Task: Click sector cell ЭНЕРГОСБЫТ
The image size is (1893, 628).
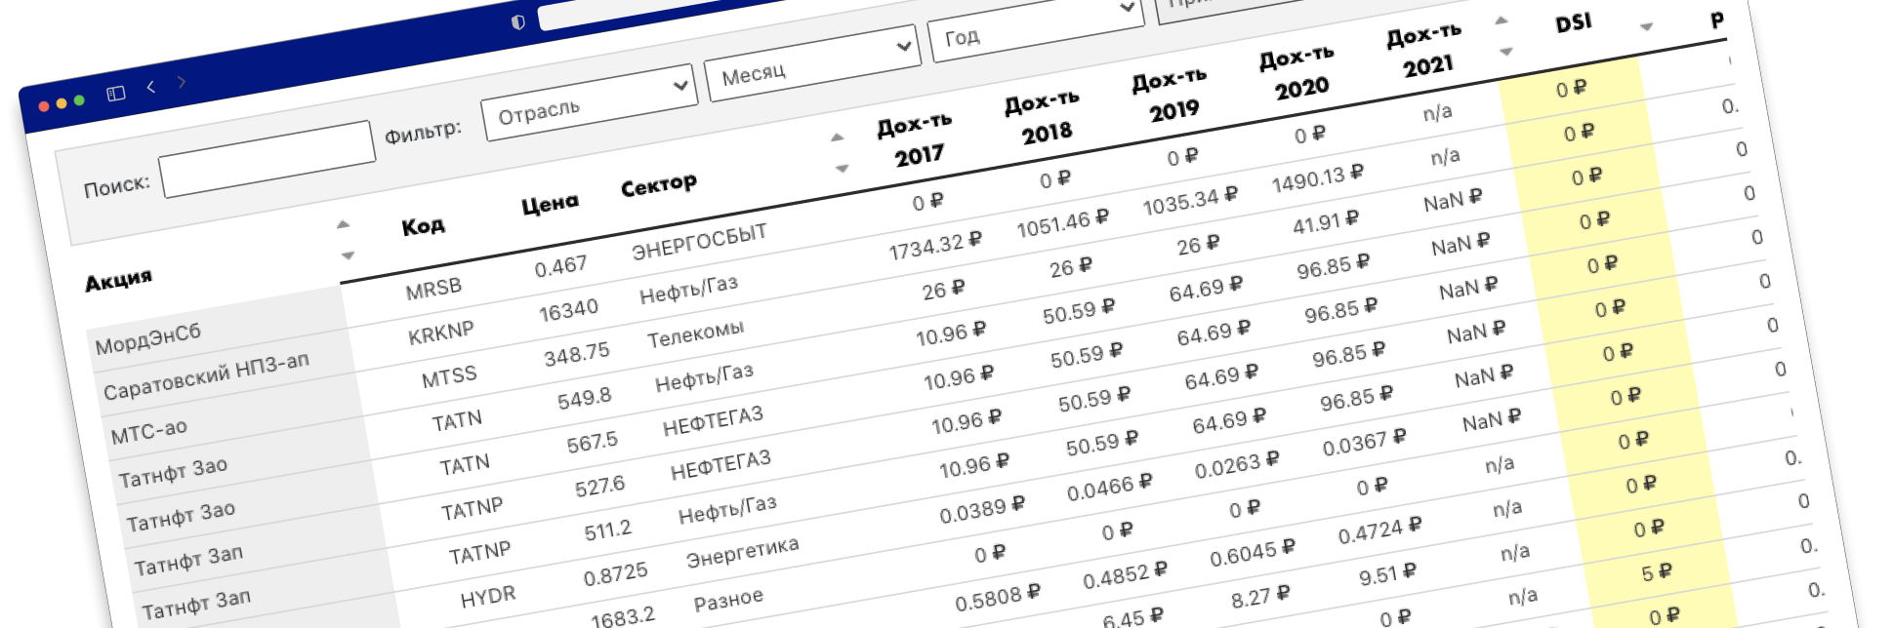Action: 699,241
